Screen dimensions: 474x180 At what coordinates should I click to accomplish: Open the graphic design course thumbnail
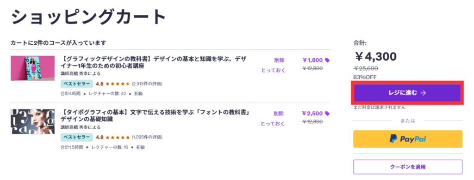[x=33, y=68]
